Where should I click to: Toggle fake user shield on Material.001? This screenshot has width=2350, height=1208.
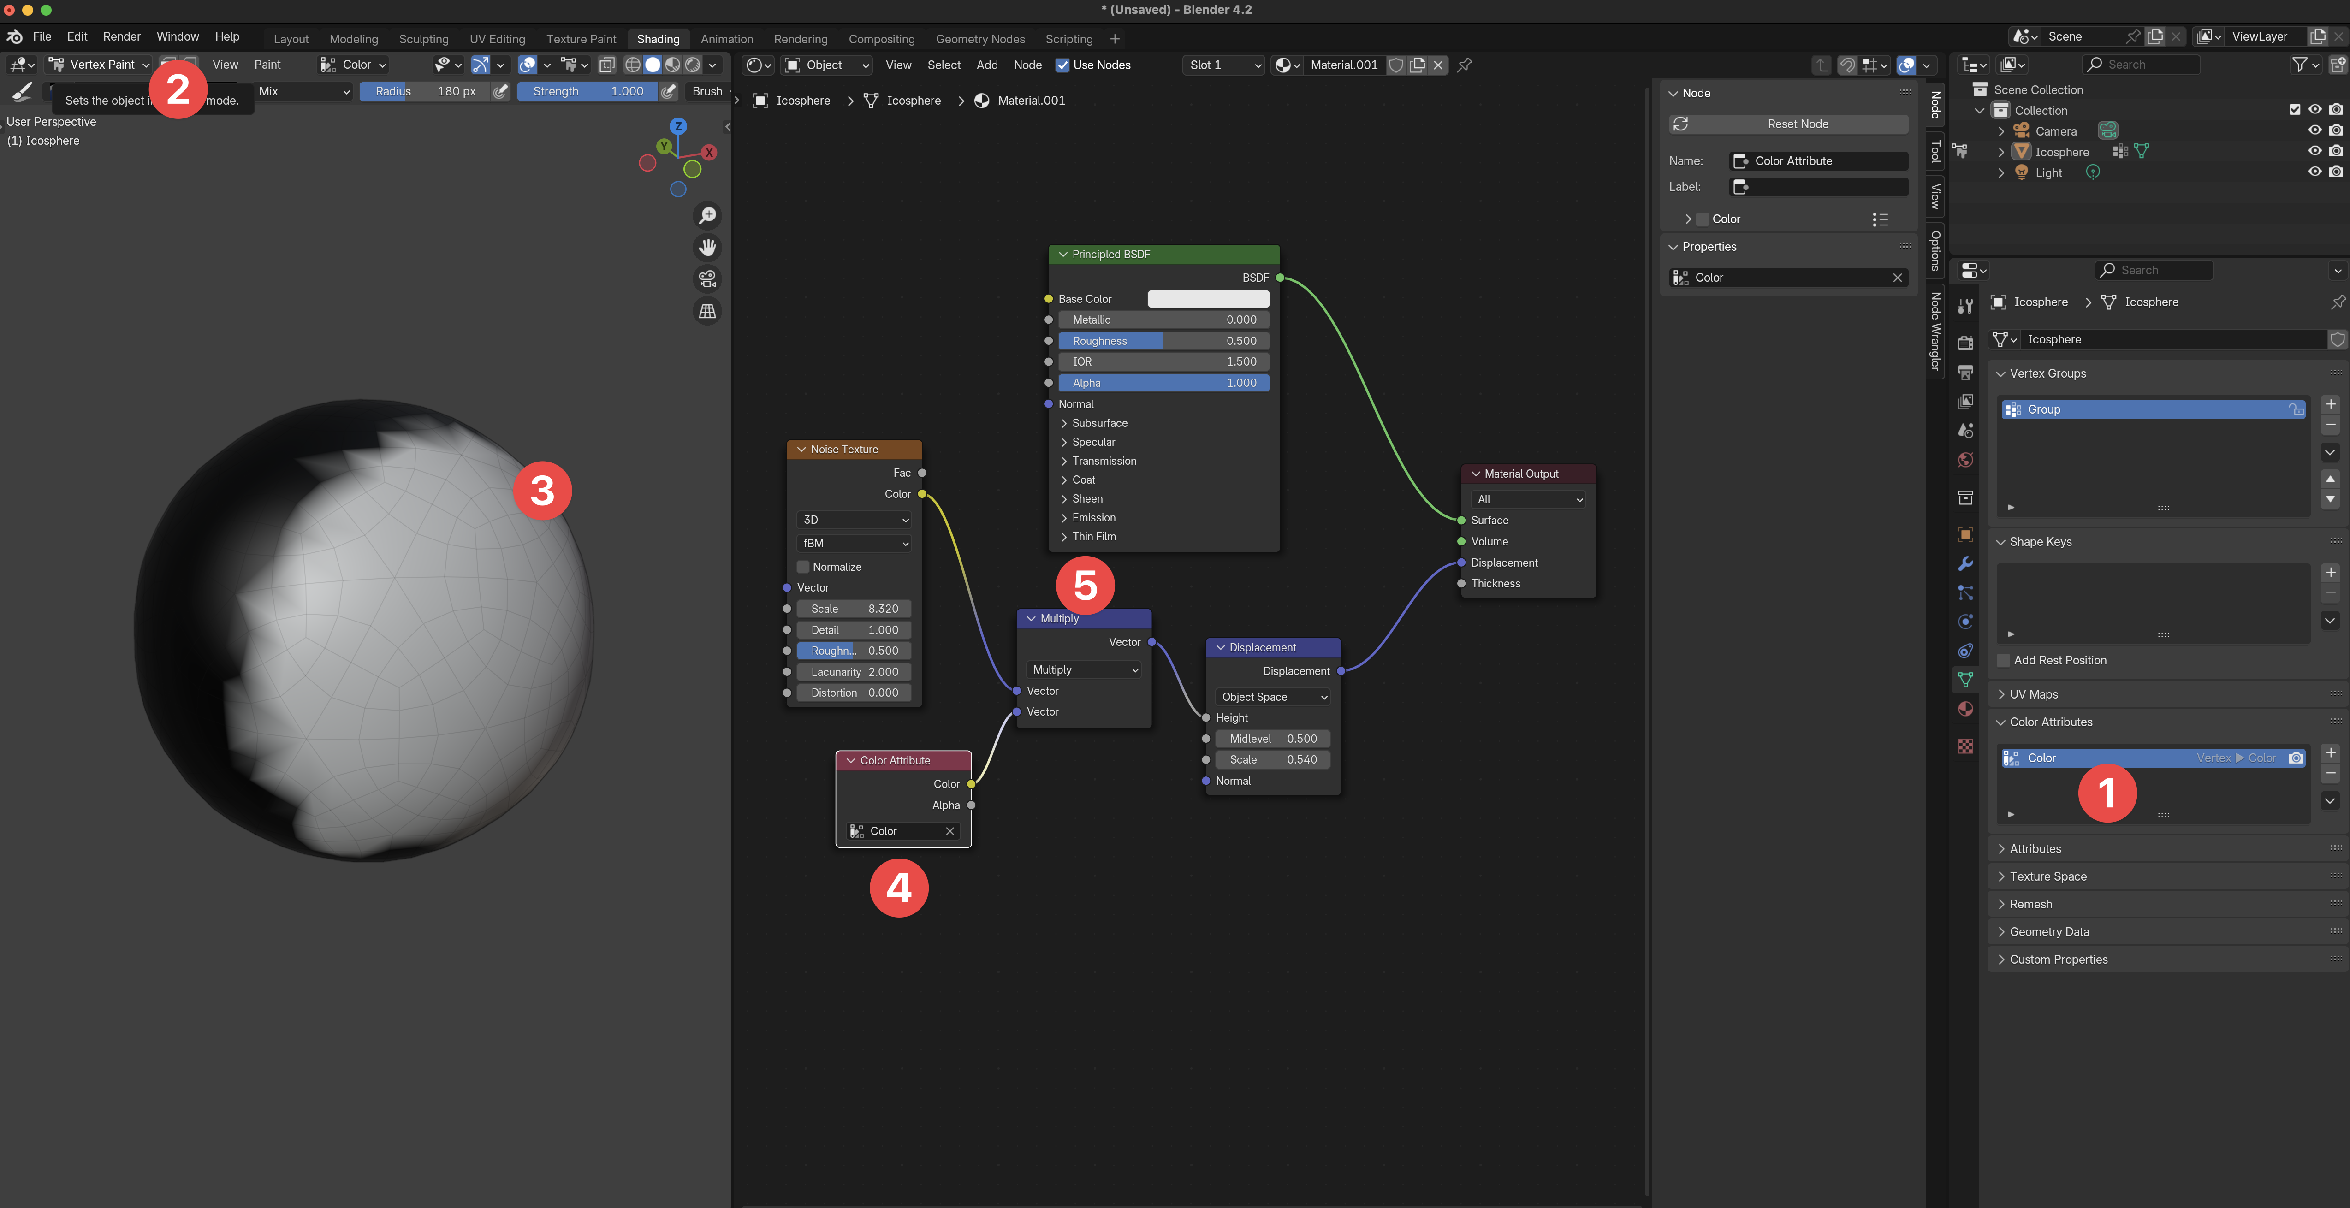pos(1396,65)
